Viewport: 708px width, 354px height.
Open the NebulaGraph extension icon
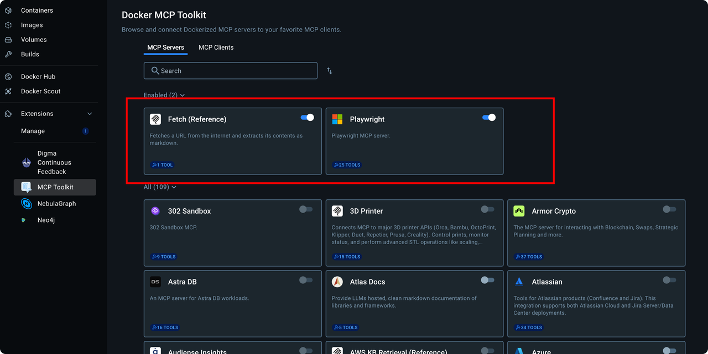click(x=27, y=204)
